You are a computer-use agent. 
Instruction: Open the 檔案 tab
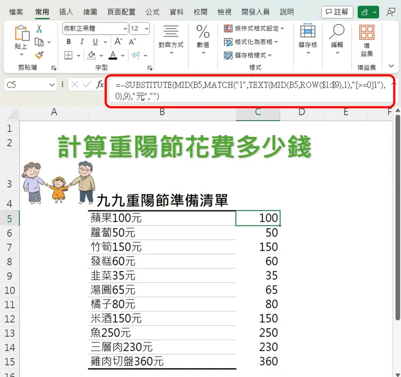coord(16,12)
